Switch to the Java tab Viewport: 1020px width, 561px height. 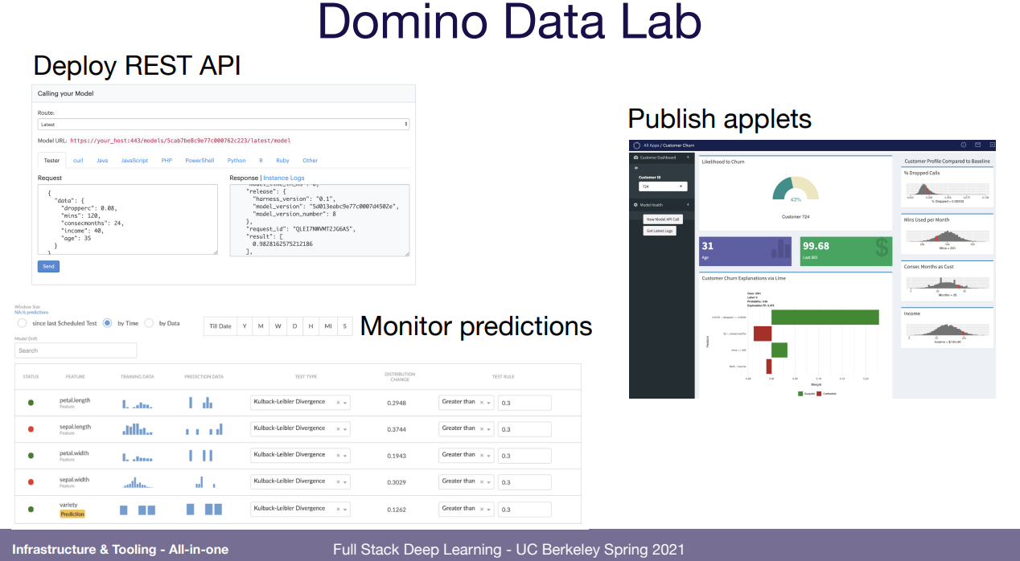102,161
